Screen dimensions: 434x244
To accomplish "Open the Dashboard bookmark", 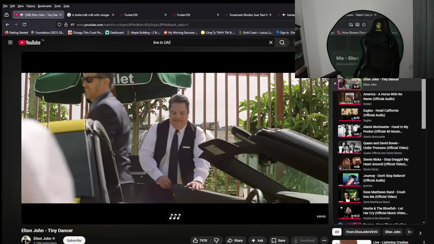I will pos(115,33).
